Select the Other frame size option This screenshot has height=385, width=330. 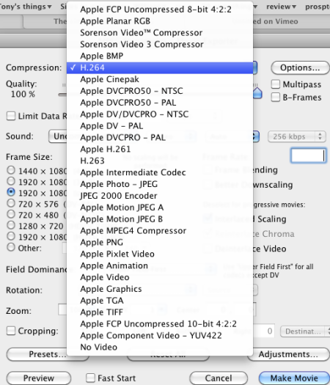11,247
